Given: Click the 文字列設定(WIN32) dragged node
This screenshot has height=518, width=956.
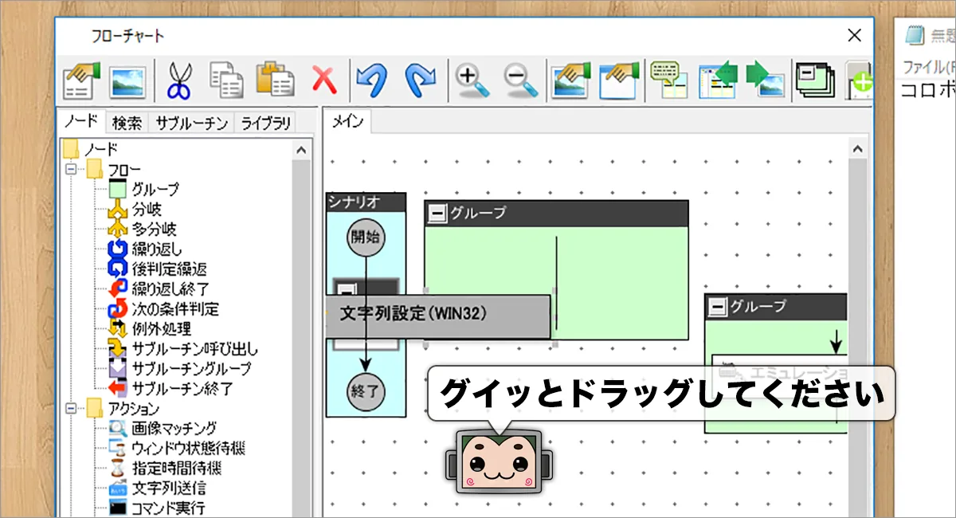Looking at the screenshot, I should coord(438,316).
